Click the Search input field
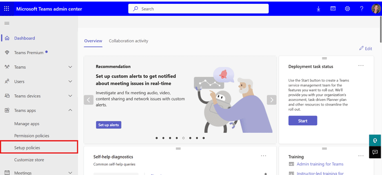The width and height of the screenshot is (382, 175). tap(198, 9)
